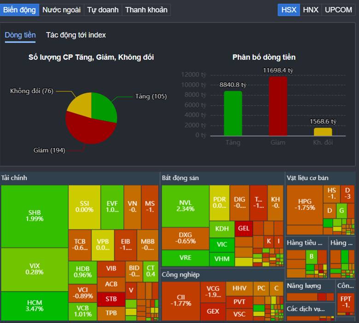Viewport: 359px width, 323px height.
Task: Click the green Tăng money-flow bar
Action: (233, 113)
